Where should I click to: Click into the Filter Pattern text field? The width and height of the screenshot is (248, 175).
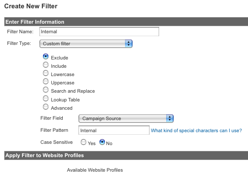pyautogui.click(x=114, y=130)
